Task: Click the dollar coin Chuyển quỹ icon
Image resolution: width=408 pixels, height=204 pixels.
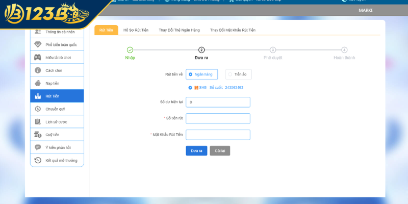Action: pos(38,109)
